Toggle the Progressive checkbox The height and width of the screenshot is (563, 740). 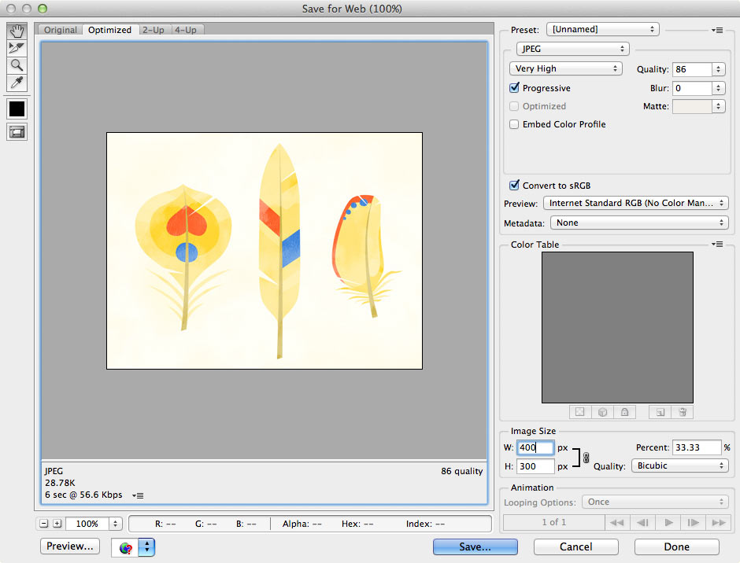click(x=514, y=88)
